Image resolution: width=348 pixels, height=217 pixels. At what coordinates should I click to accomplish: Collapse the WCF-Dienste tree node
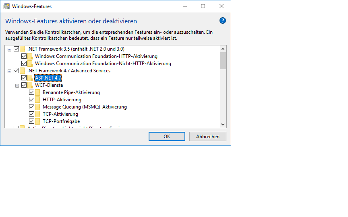pyautogui.click(x=17, y=85)
